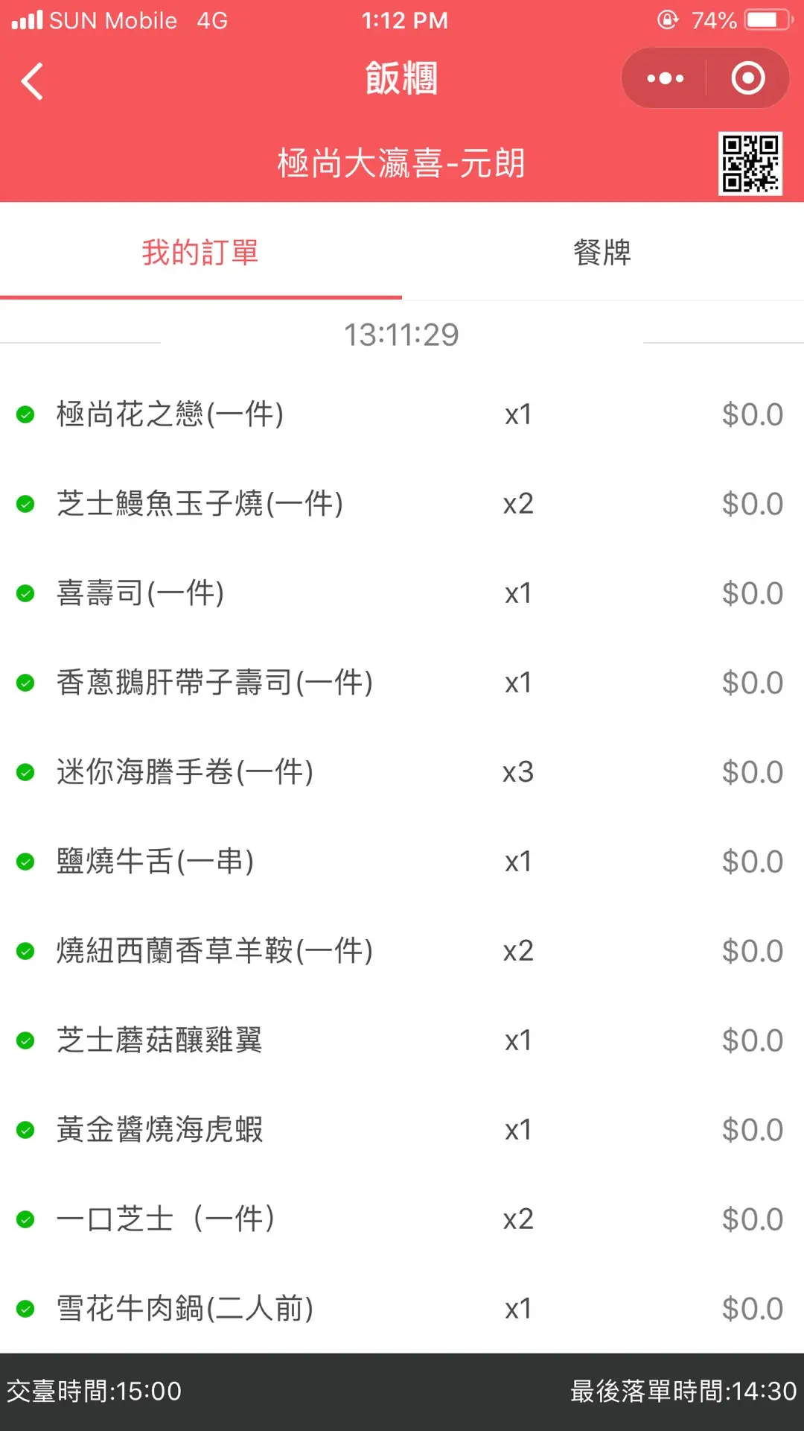The image size is (804, 1431).
Task: Open the QR code icon
Action: tap(750, 163)
